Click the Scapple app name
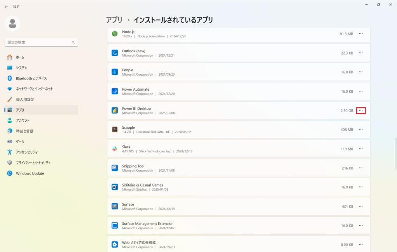The height and width of the screenshot is (252, 397). [128, 128]
